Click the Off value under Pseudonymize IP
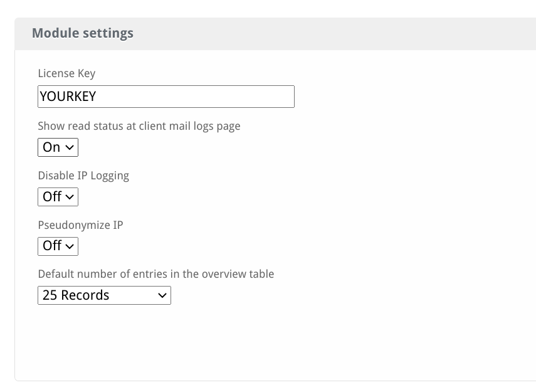 click(52, 246)
